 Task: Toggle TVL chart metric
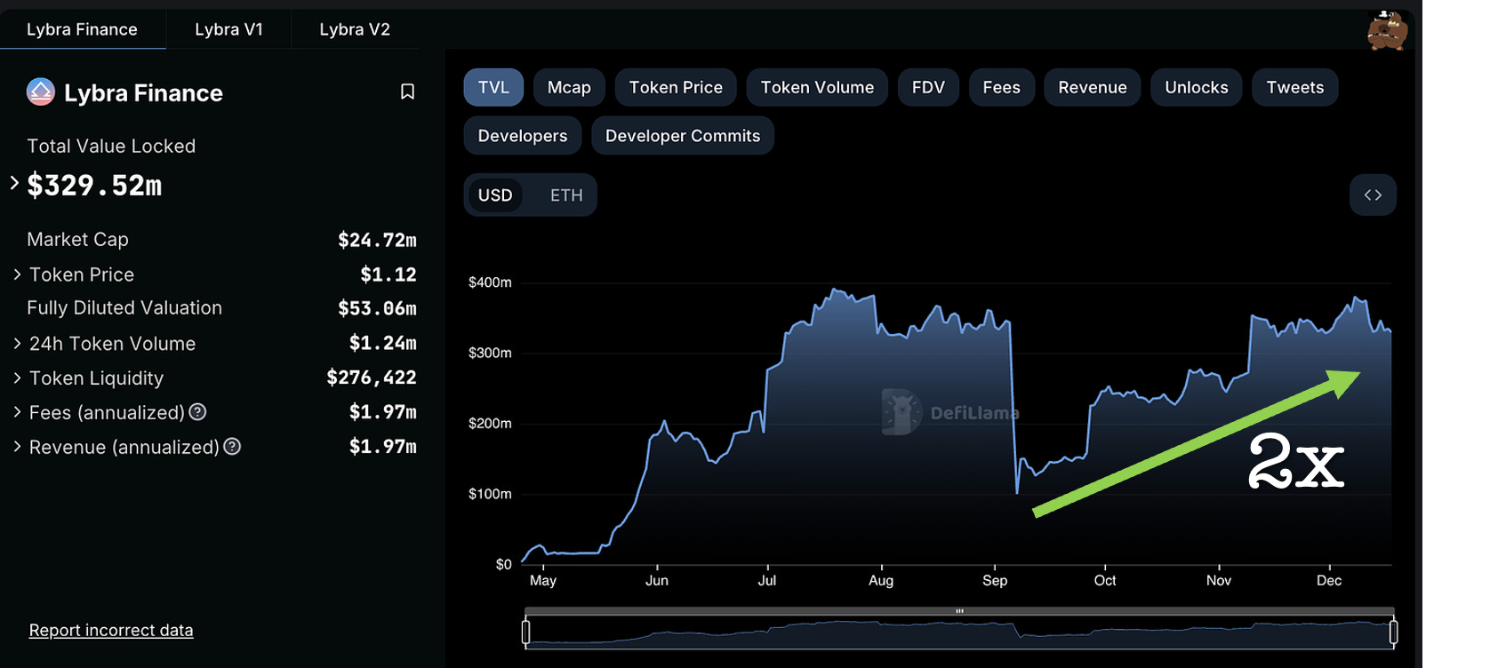493,87
